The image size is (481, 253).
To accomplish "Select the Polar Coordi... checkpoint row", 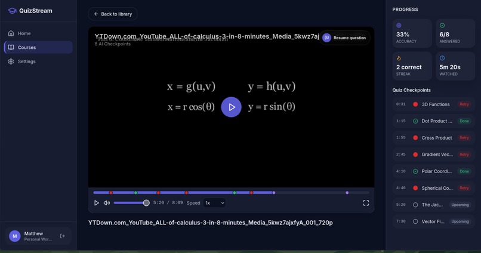I will (433, 171).
